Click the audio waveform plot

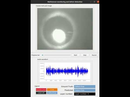(x=65, y=72)
